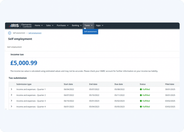184x132 pixels.
Task: Click the Fulfilled status in Quarter 3 row
Action: pyautogui.click(x=145, y=101)
